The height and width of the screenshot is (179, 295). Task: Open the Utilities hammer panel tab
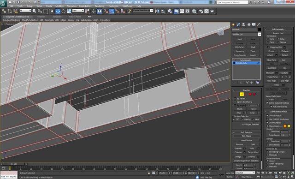point(259,24)
